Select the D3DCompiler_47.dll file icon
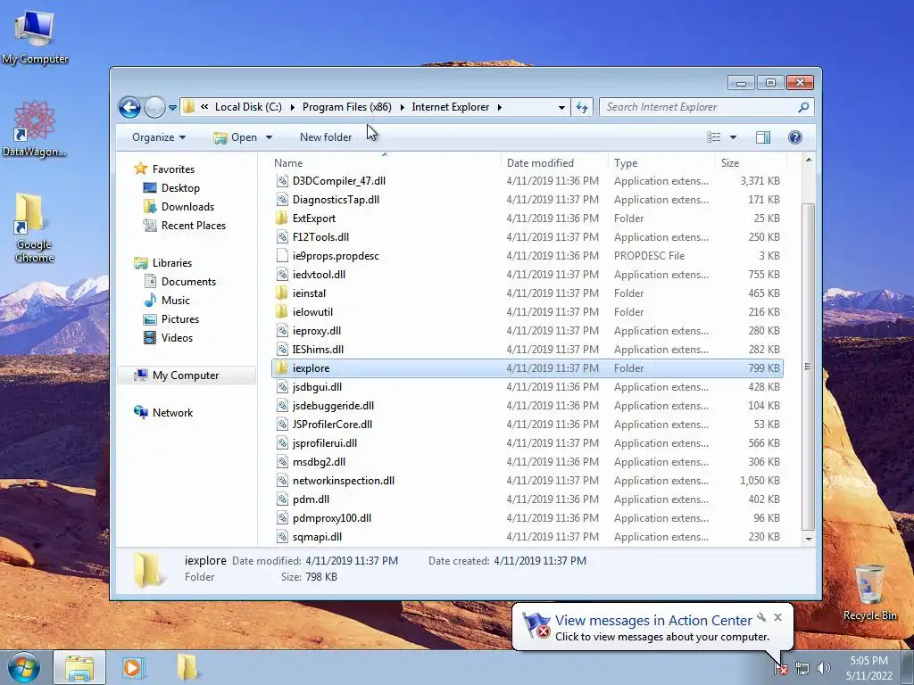The width and height of the screenshot is (914, 685). click(282, 181)
